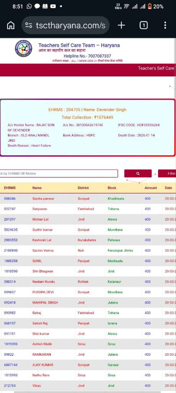This screenshot has width=176, height=393.
Task: Select the IFSC CODE HDFC0006264 text
Action: [x=139, y=125]
